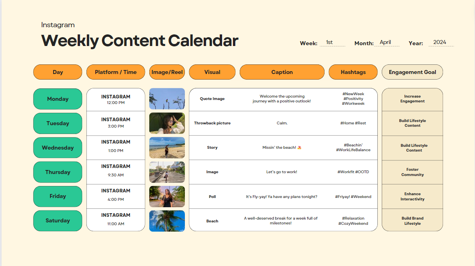
Task: Click the 'Calm.' caption
Action: click(x=282, y=123)
